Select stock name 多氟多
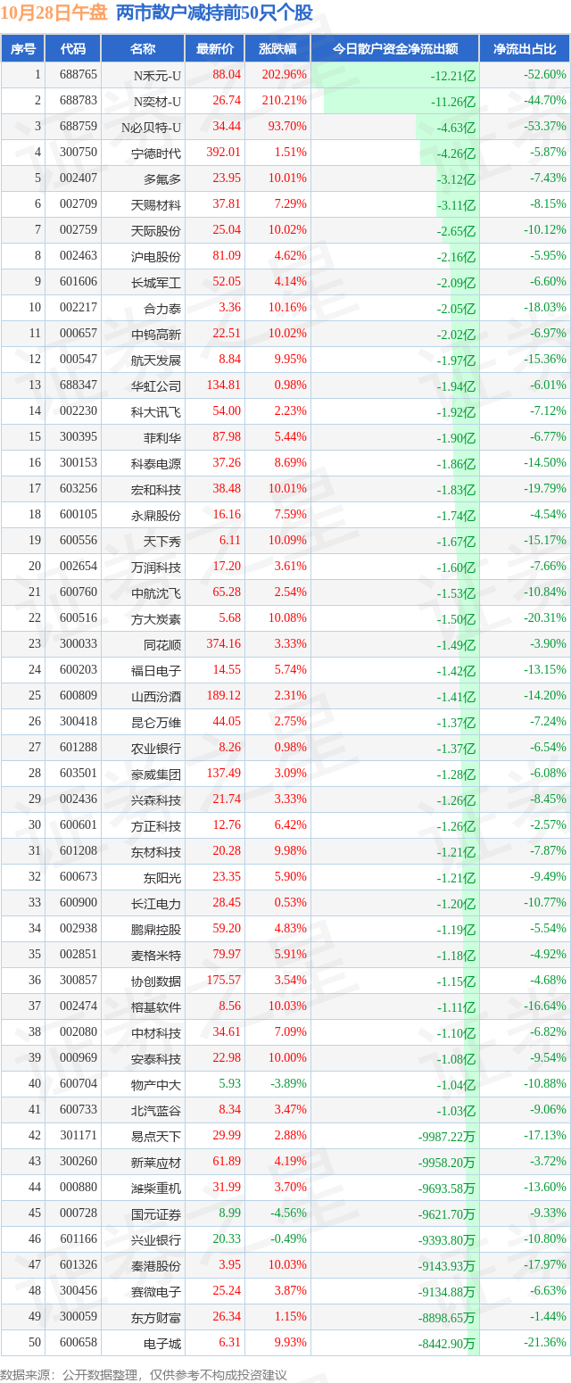Screen dimensions: 571x1383 [162, 178]
